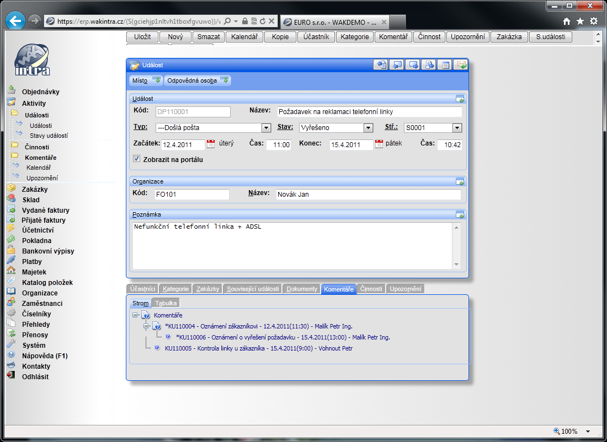This screenshot has height=442, width=607.
Task: Open the browser settings gear icon
Action: point(594,21)
